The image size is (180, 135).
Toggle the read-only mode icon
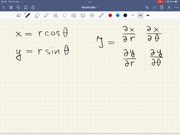tap(18, 15)
